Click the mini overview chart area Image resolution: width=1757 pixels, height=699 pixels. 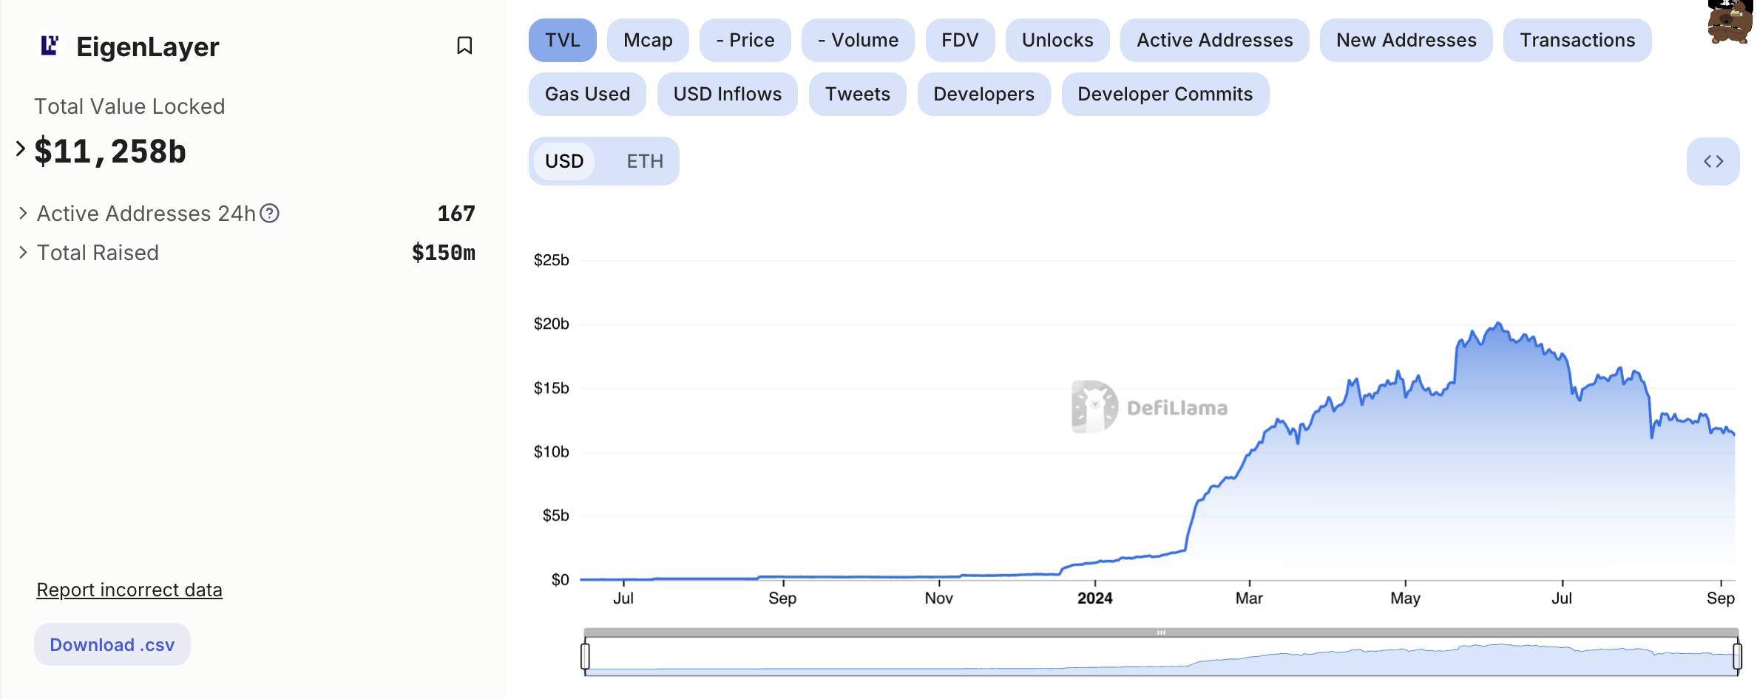click(x=1161, y=658)
